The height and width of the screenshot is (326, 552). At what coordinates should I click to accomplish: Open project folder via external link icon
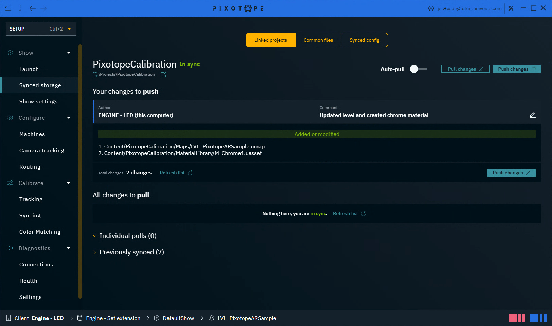point(163,74)
